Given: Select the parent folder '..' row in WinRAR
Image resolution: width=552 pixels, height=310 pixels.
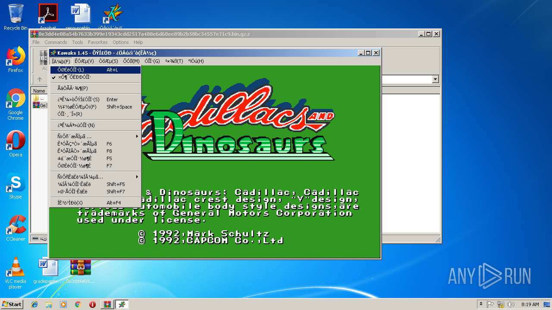Looking at the screenshot, I should [40, 98].
